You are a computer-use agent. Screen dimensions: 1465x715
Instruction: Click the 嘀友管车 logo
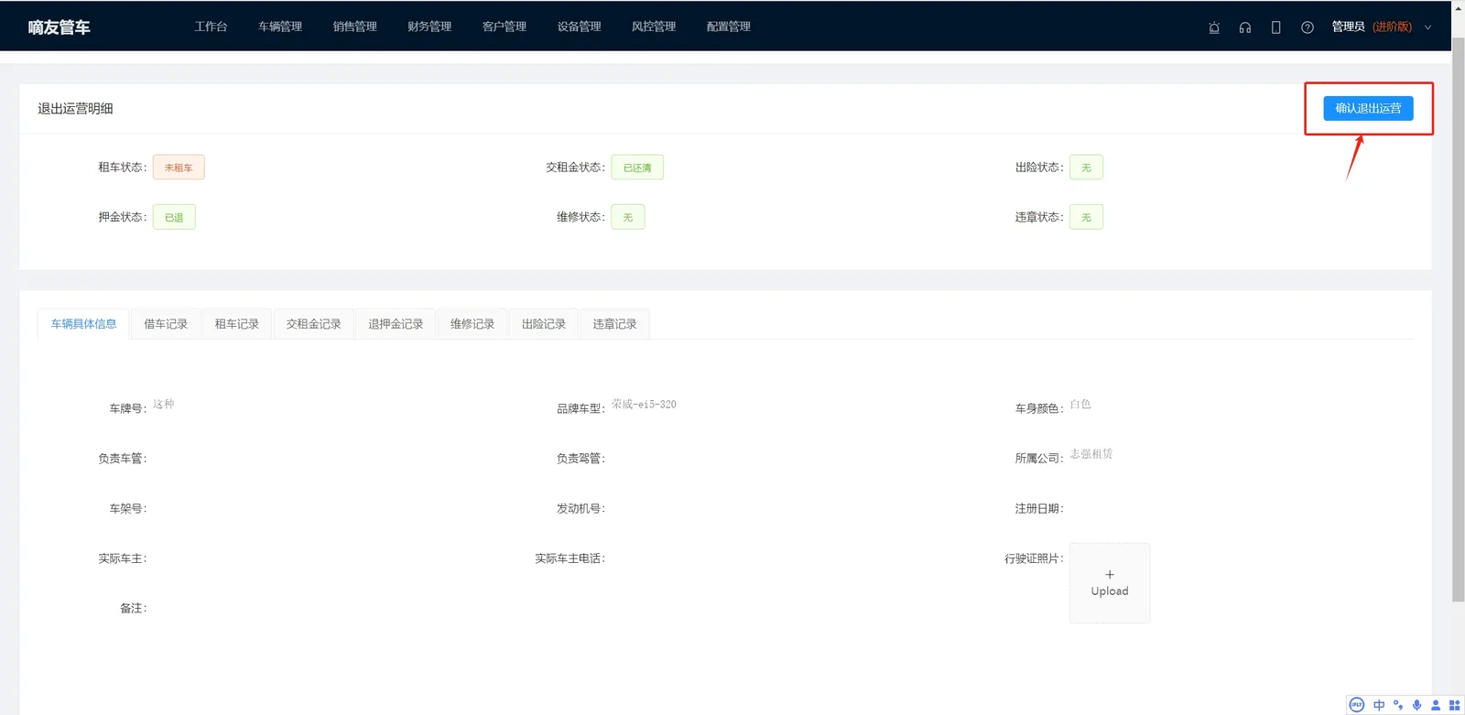[x=60, y=27]
